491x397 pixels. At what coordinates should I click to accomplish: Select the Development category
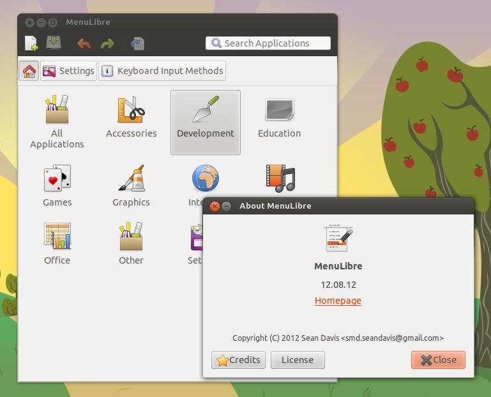(206, 123)
